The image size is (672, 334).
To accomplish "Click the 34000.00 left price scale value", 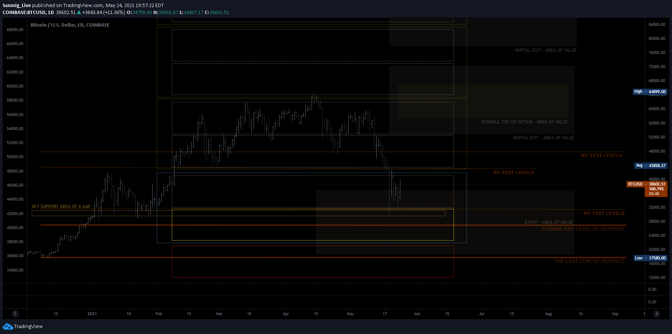I will (15, 270).
